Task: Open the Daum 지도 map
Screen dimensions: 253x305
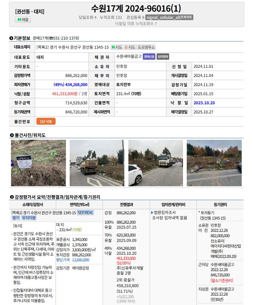Action: 130,47
